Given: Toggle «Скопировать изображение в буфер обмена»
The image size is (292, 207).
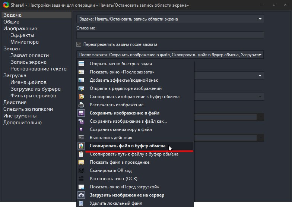Looking at the screenshot, I should pos(135,96).
